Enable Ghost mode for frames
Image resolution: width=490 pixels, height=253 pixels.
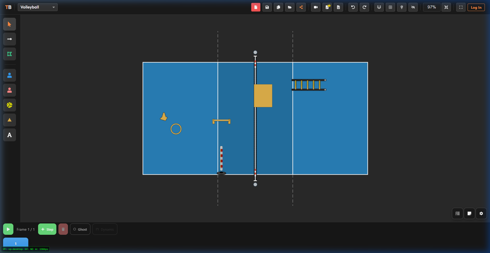(x=80, y=229)
